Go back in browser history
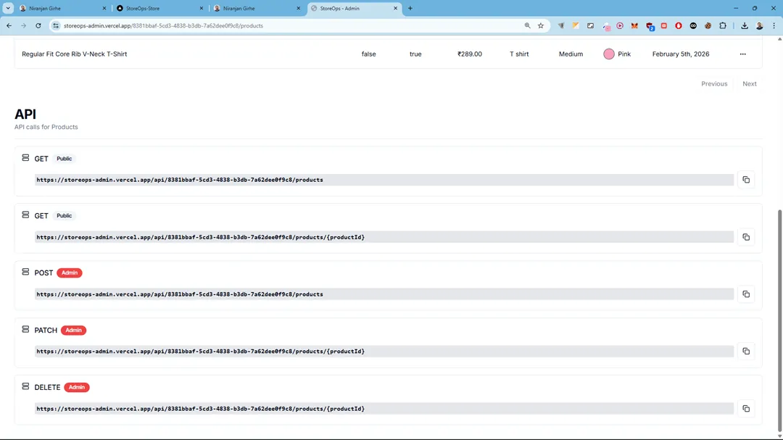 point(9,25)
